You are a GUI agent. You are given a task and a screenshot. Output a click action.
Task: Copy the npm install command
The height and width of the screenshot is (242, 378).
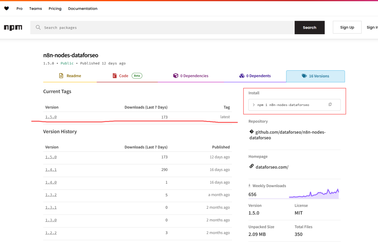330,105
